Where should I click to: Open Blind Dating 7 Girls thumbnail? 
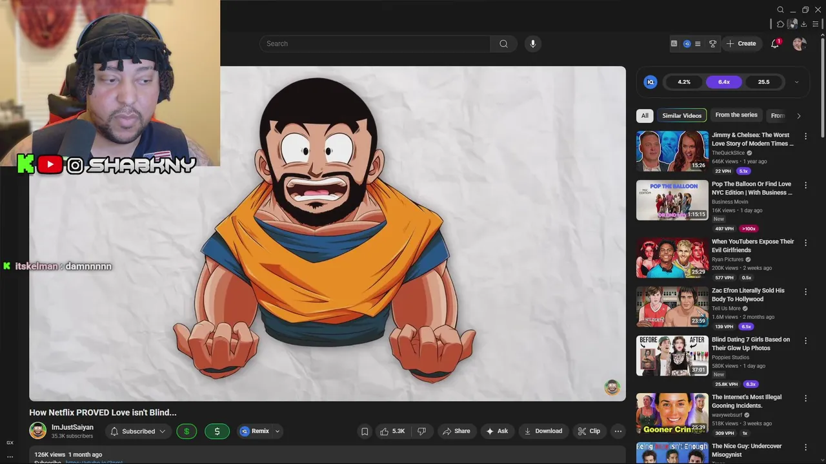(x=672, y=356)
